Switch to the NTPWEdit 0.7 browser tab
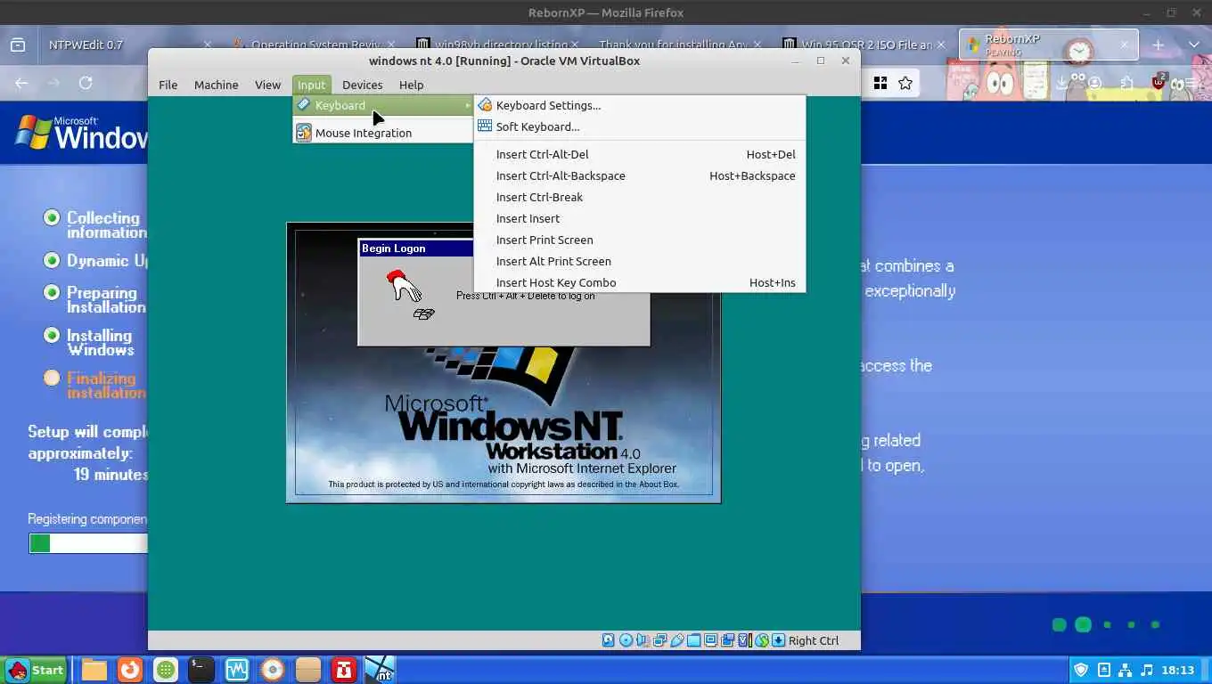This screenshot has width=1212, height=684. (x=126, y=45)
